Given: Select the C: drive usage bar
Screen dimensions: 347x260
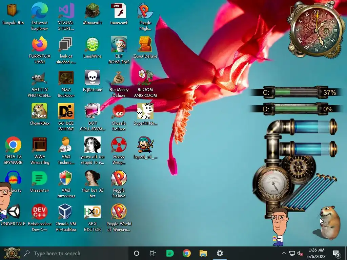Looking at the screenshot, I should point(297,92).
